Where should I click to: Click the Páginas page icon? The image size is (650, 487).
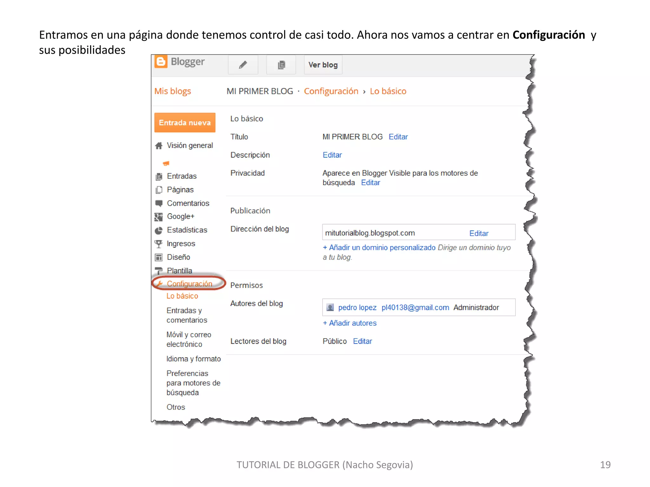click(159, 190)
